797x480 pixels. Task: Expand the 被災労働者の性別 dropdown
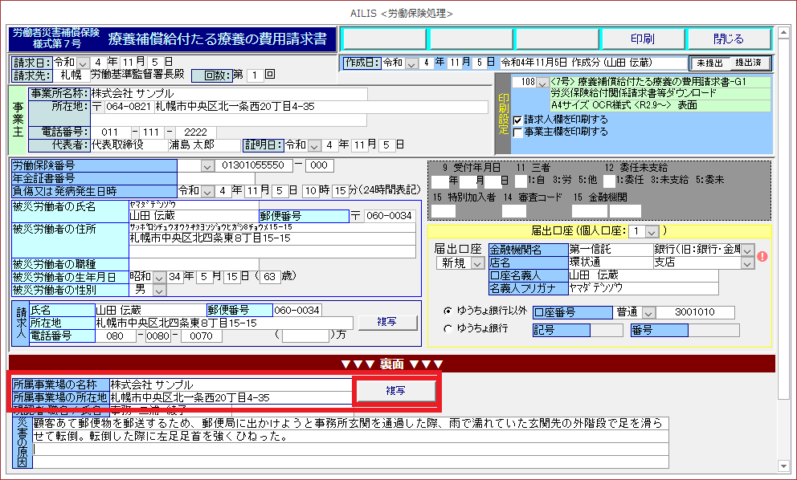pos(159,289)
